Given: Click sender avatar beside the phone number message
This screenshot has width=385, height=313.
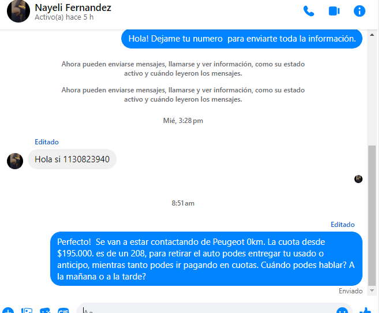Looking at the screenshot, I should pos(15,161).
